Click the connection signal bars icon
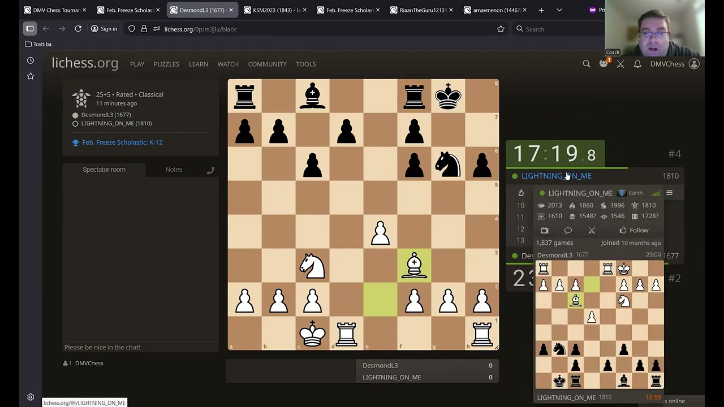Screen dimensions: 724x407 point(656,193)
